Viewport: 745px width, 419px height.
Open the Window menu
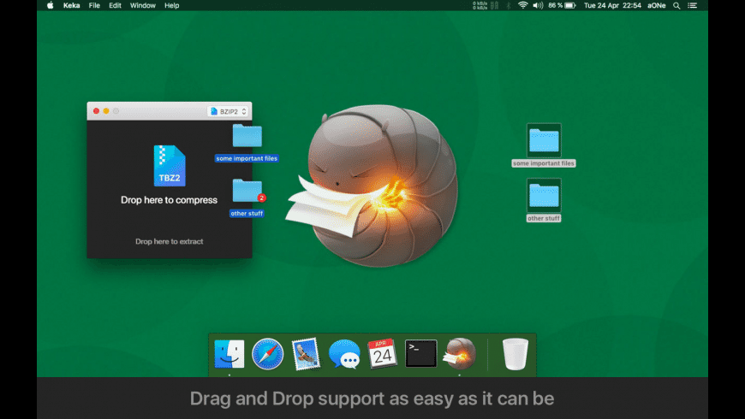click(x=142, y=5)
